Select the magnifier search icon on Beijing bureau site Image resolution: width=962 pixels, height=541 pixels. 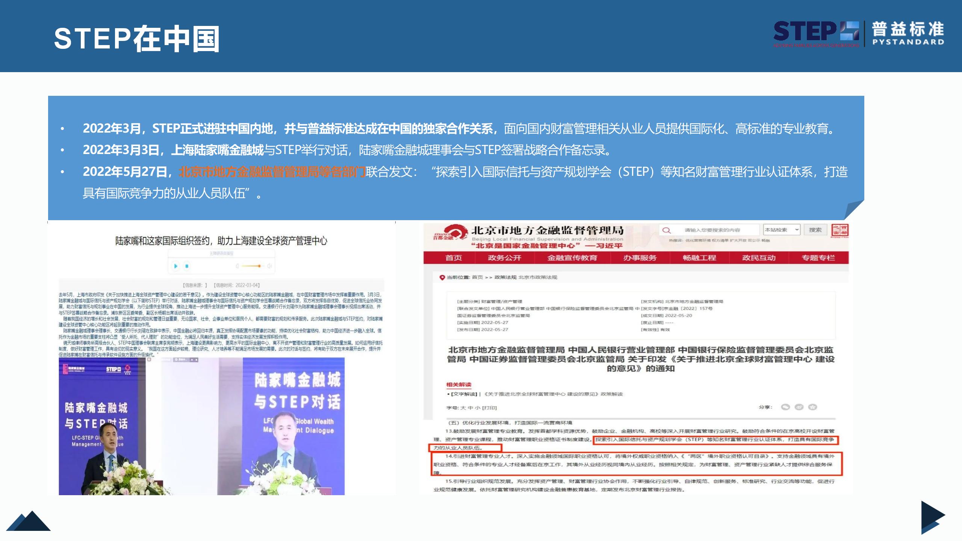(666, 230)
